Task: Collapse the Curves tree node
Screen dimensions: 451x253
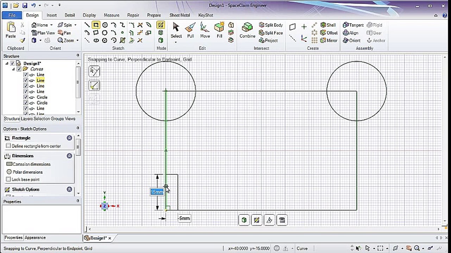Action: pos(13,69)
